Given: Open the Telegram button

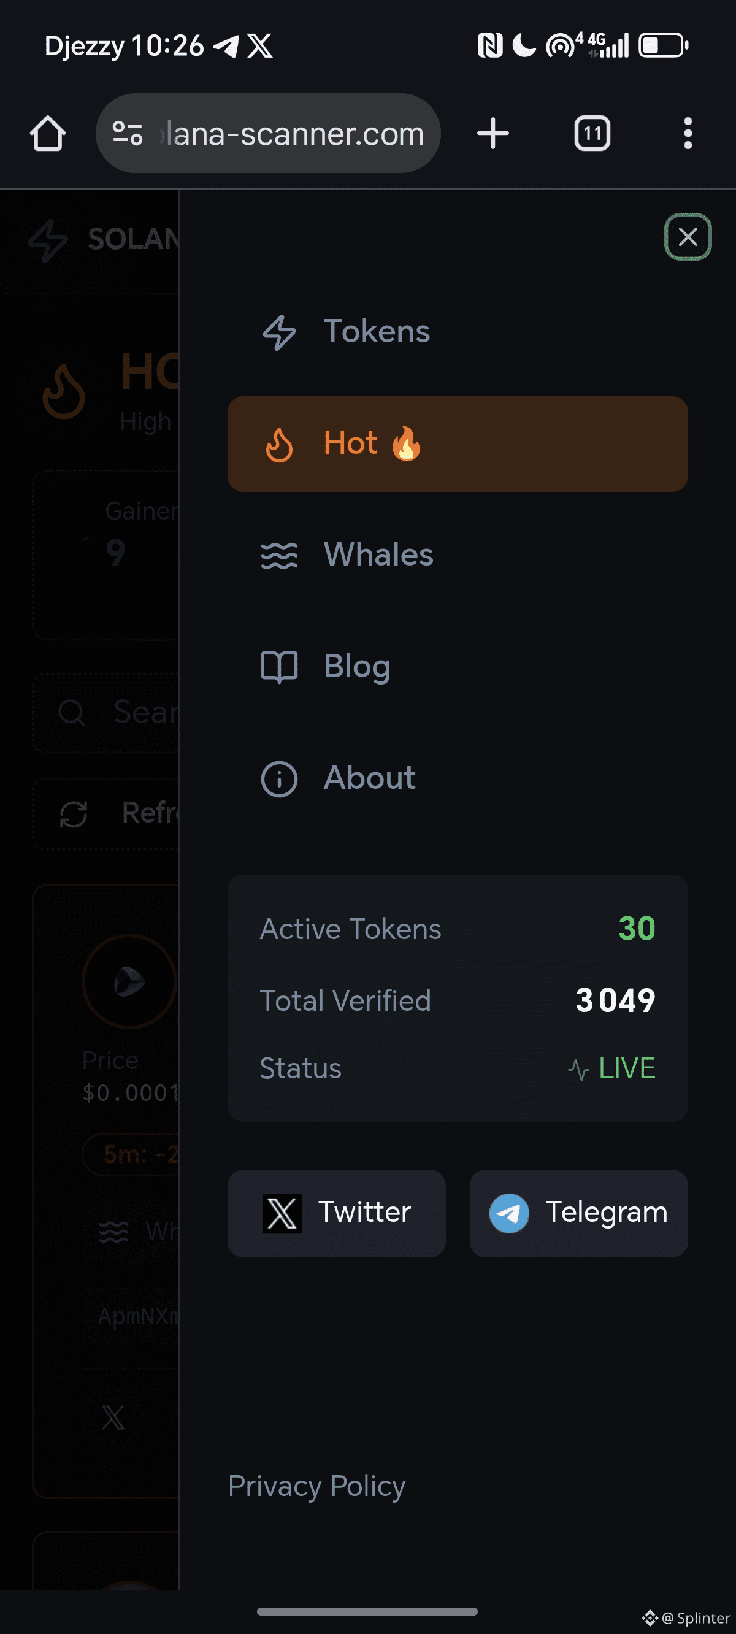Looking at the screenshot, I should (x=578, y=1213).
